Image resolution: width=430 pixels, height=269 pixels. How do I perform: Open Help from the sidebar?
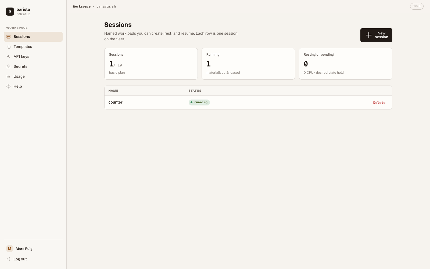[x=33, y=86]
